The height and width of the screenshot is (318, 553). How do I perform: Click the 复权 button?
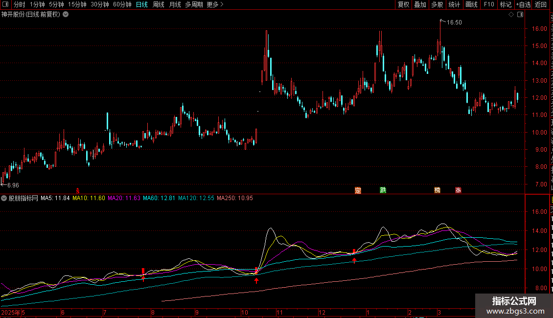pyautogui.click(x=403, y=4)
